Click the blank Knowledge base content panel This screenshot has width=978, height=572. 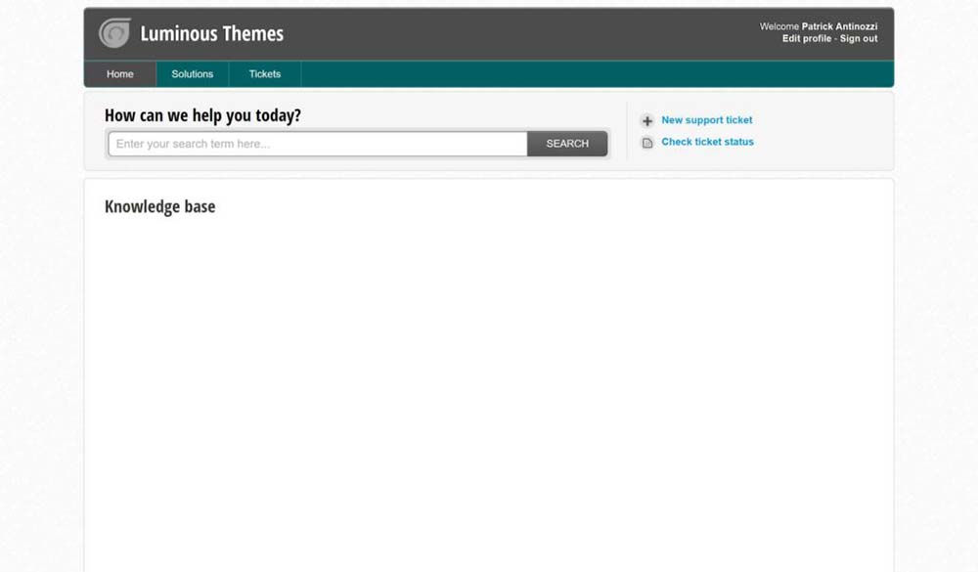coord(489,393)
